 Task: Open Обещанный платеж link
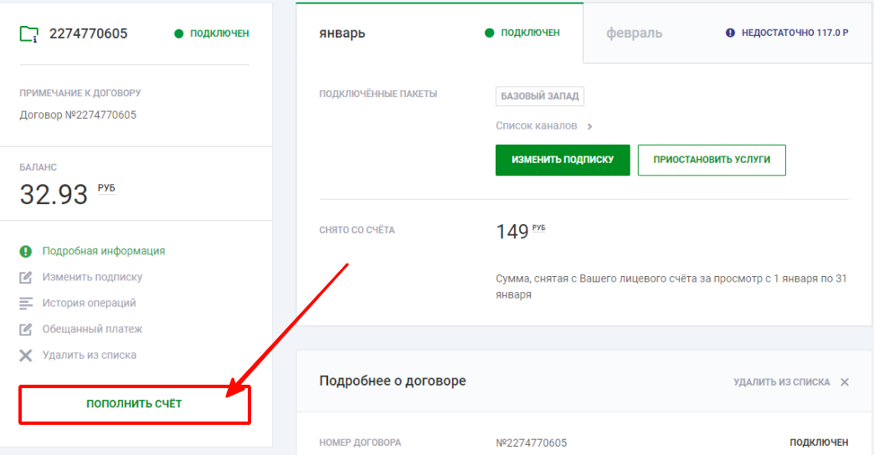92,329
